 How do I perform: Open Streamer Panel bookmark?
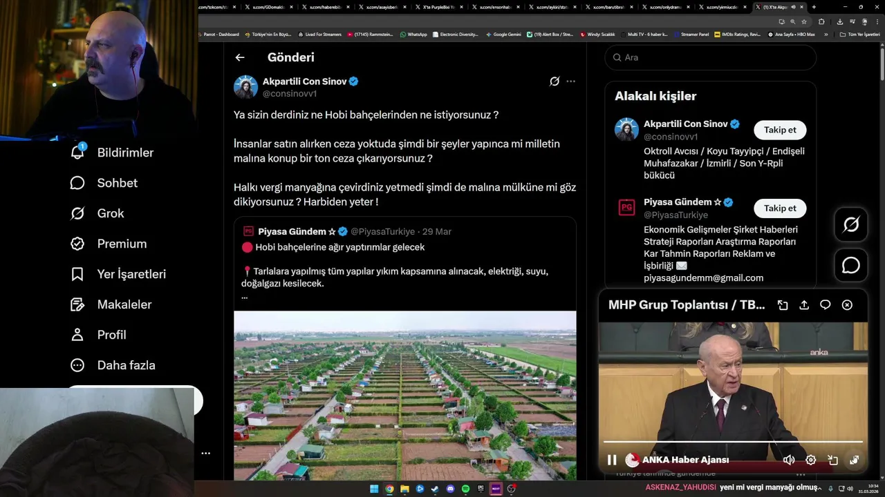(691, 35)
